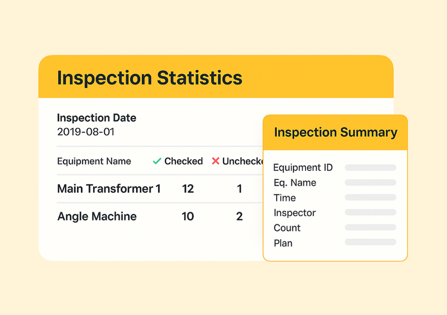447x315 pixels.
Task: Click the Inspection Statistics title
Action: (149, 78)
